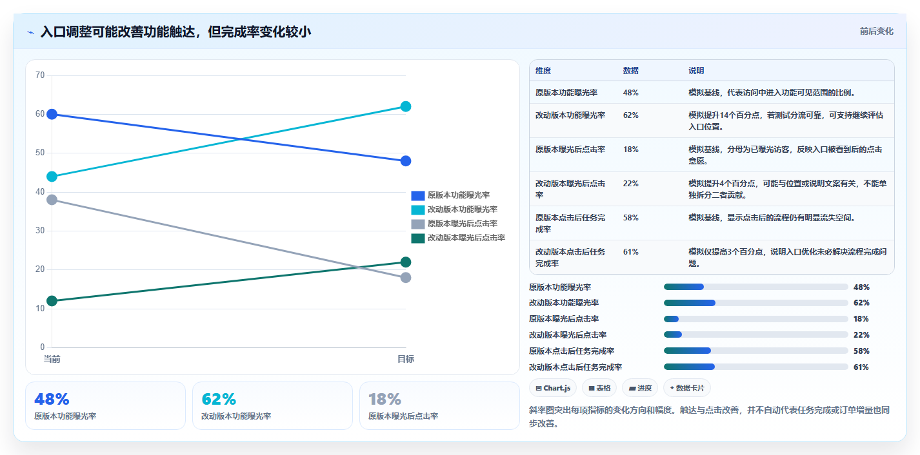Click the blue data point at 当前 (60)
This screenshot has width=920, height=455.
coord(52,114)
